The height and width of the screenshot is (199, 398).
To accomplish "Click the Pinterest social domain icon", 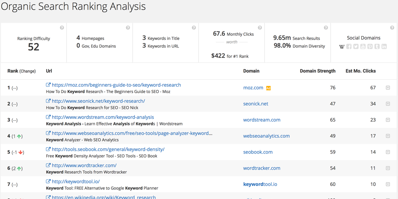I will (370, 47).
